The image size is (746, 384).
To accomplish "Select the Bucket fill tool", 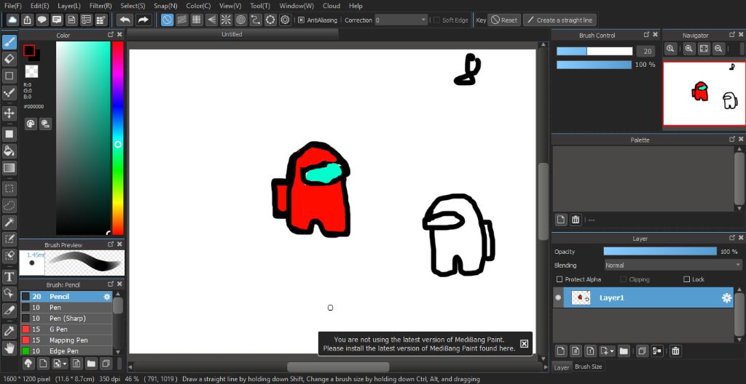I will (9, 151).
